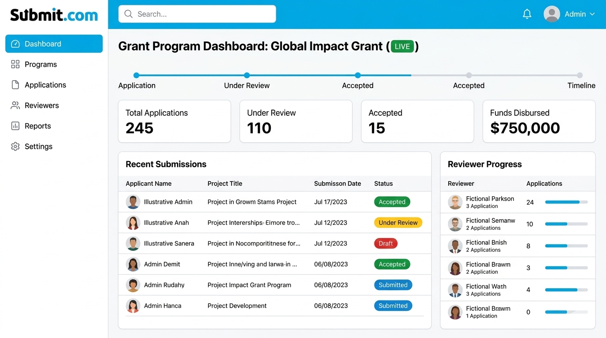Select the Dashboard icon in sidebar

pyautogui.click(x=16, y=44)
